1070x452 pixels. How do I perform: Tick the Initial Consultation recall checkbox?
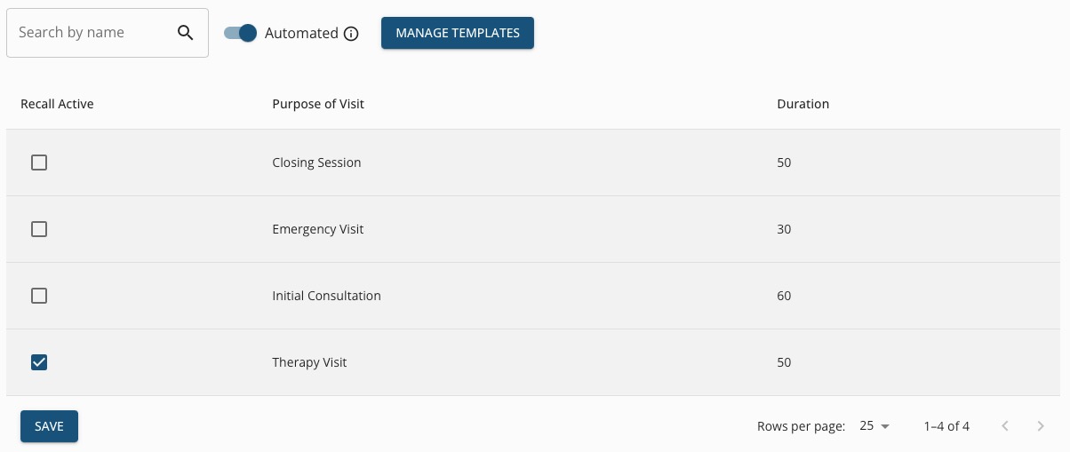coord(39,296)
